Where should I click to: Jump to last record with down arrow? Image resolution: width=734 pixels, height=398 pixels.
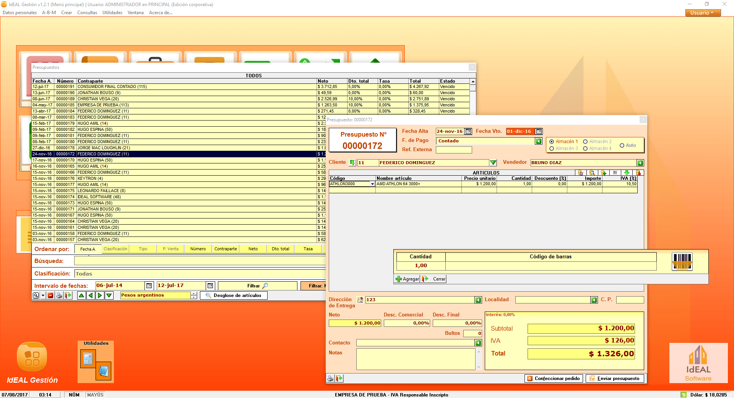[109, 295]
